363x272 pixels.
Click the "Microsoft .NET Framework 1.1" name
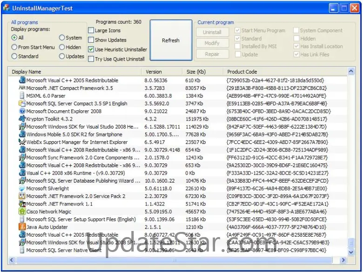pyautogui.click(x=59, y=204)
